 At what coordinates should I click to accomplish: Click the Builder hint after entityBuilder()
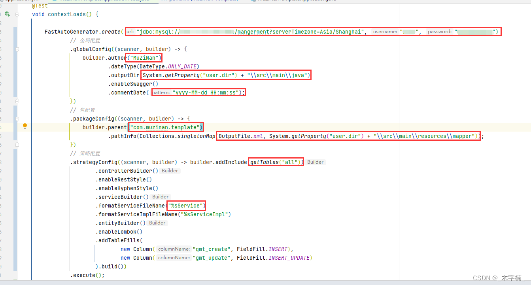pos(157,223)
